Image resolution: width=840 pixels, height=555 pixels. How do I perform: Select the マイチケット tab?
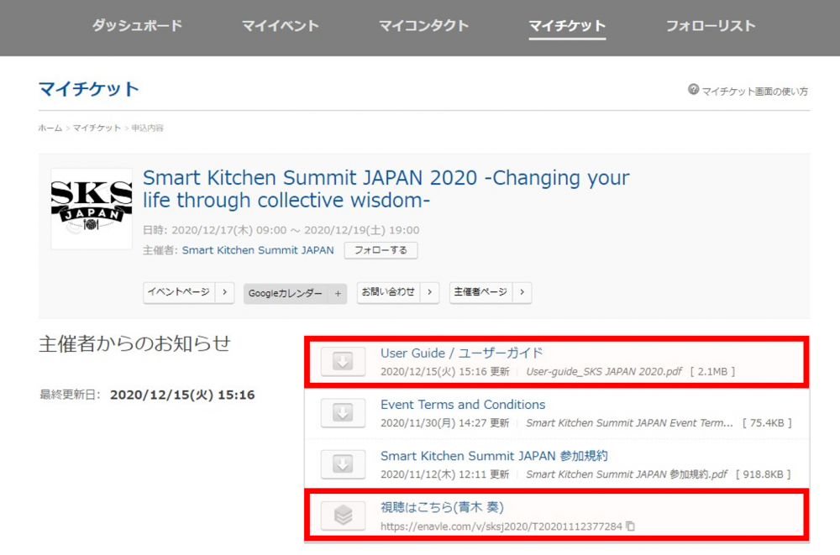pos(567,26)
